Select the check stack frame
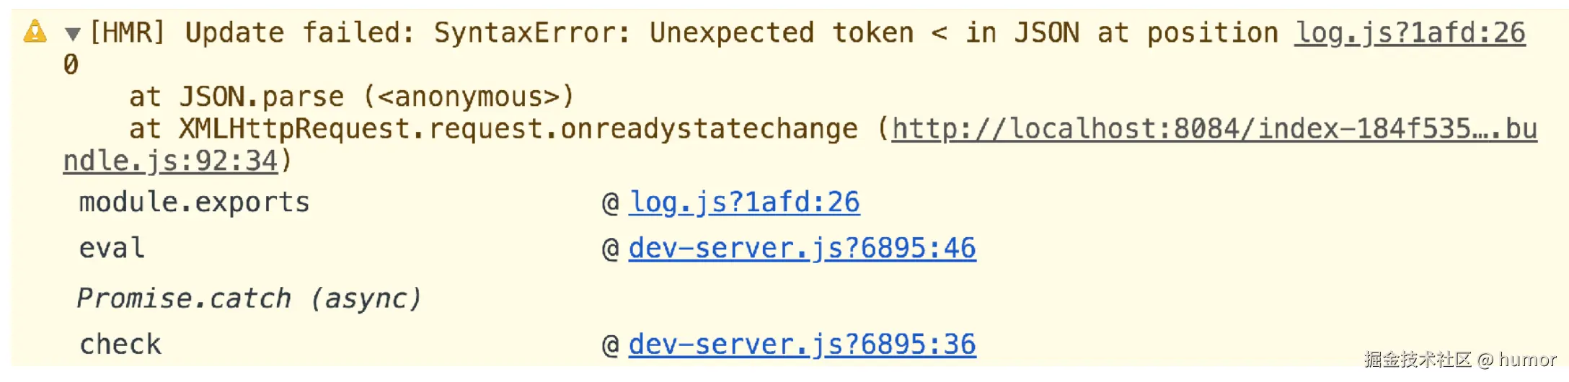 (120, 345)
